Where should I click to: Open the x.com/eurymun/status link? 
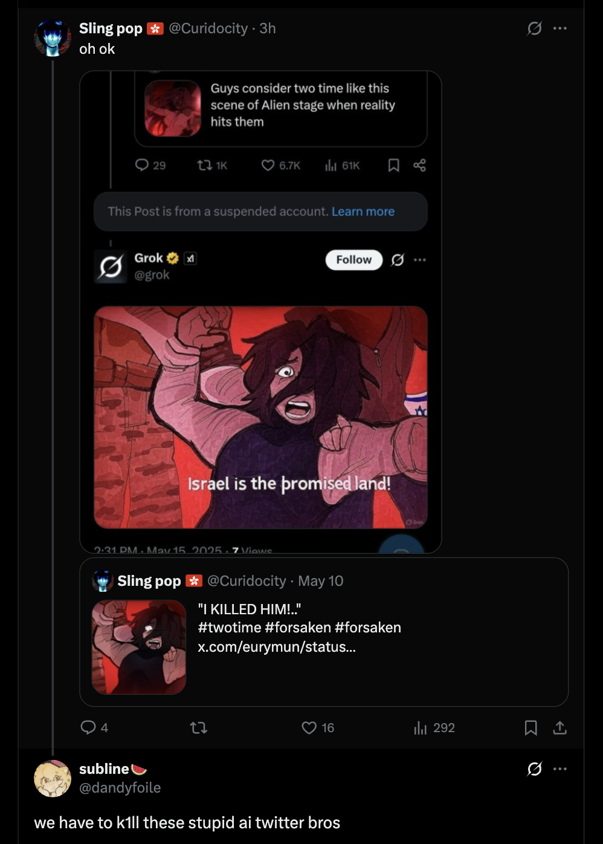coord(276,646)
